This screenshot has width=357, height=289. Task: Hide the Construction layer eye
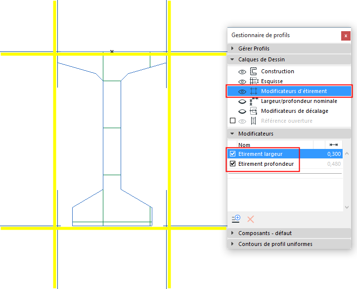click(x=242, y=72)
